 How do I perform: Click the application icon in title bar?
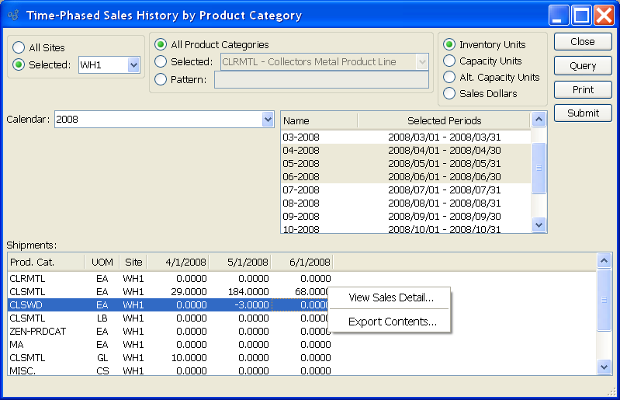(x=13, y=16)
